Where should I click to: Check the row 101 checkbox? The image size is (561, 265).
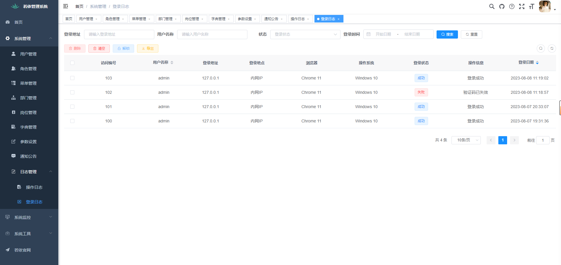72,107
